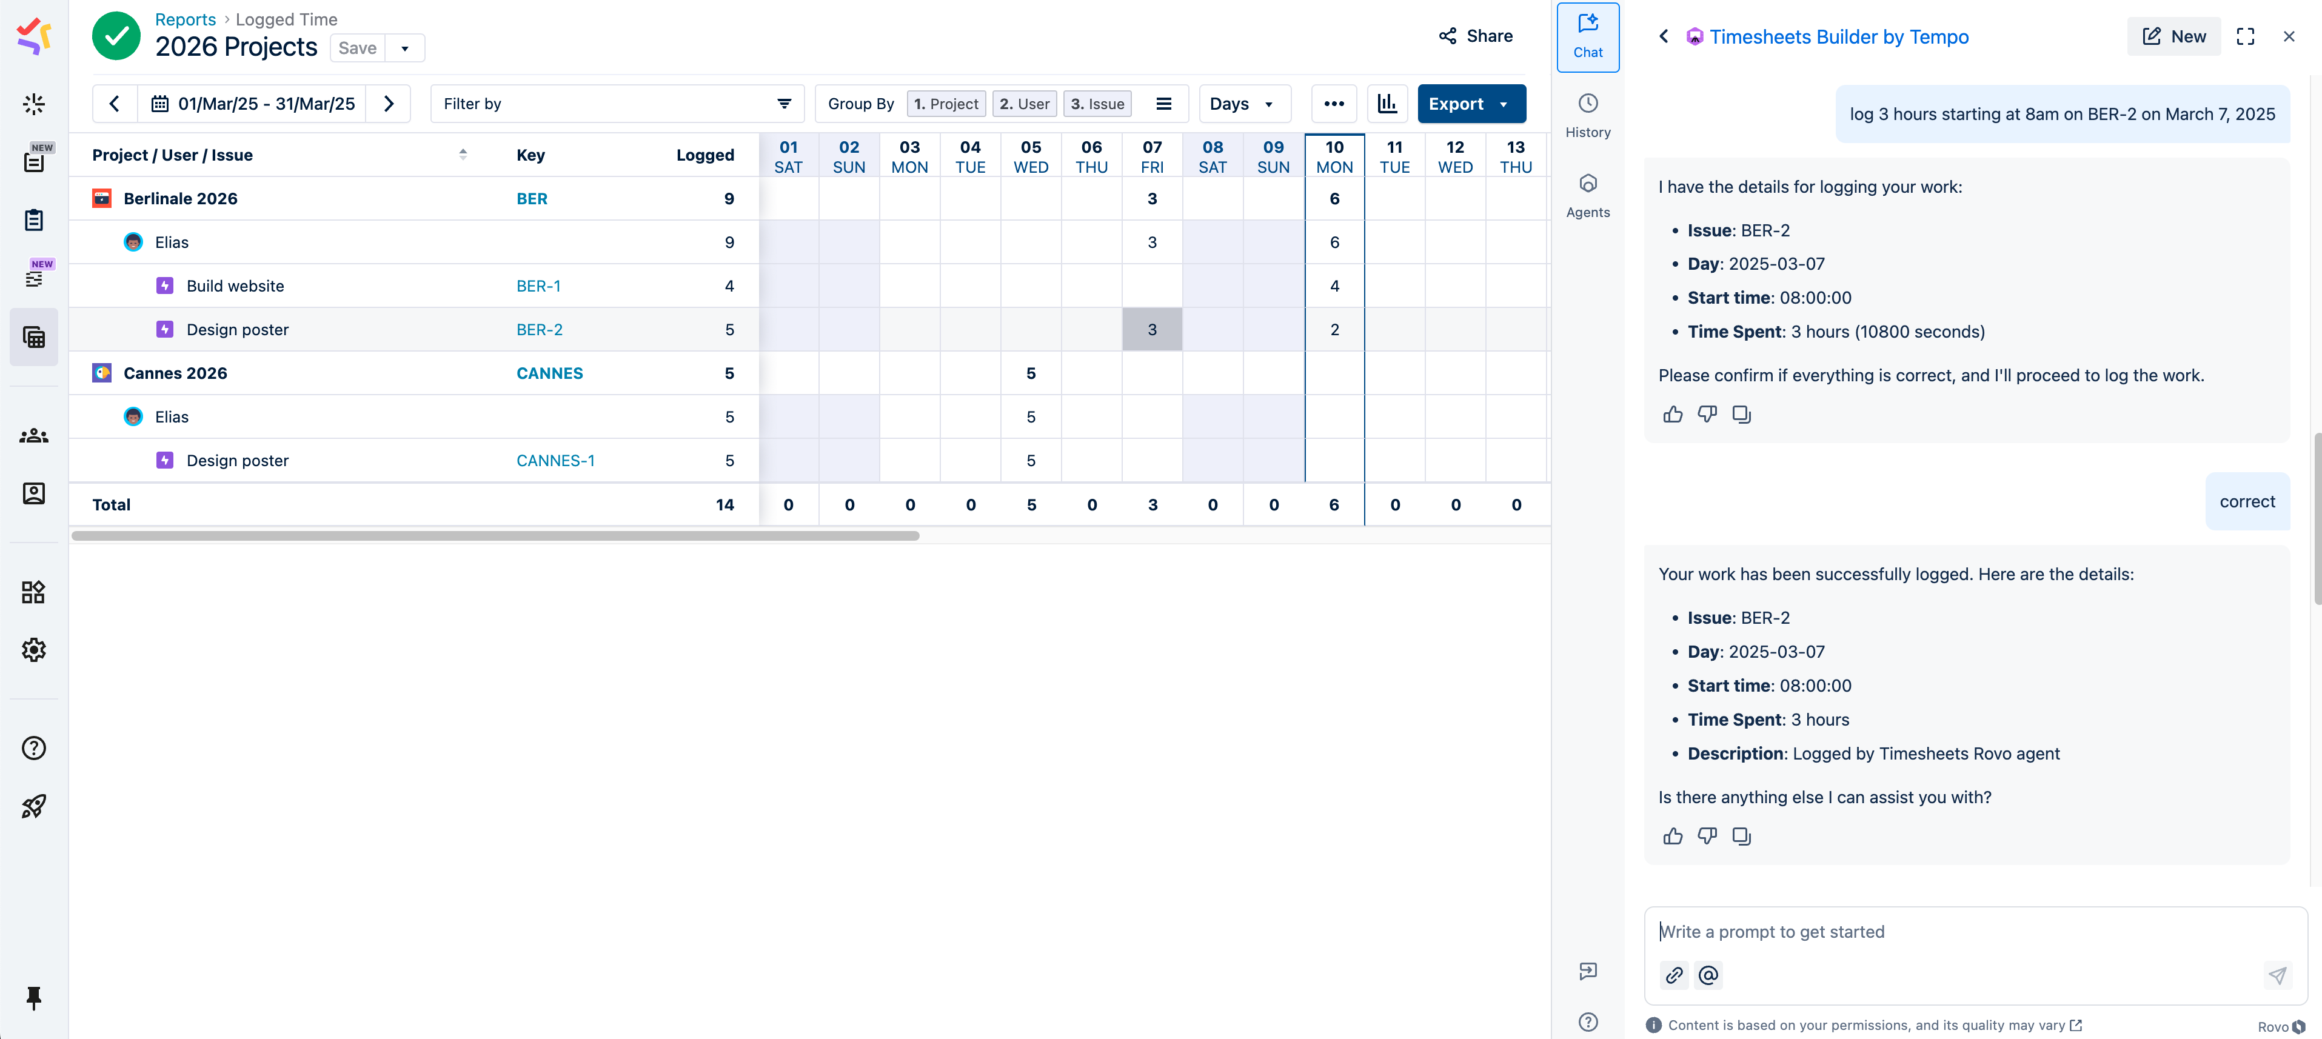Click thumbs up on logged confirmation message
The height and width of the screenshot is (1039, 2322).
pos(1672,837)
